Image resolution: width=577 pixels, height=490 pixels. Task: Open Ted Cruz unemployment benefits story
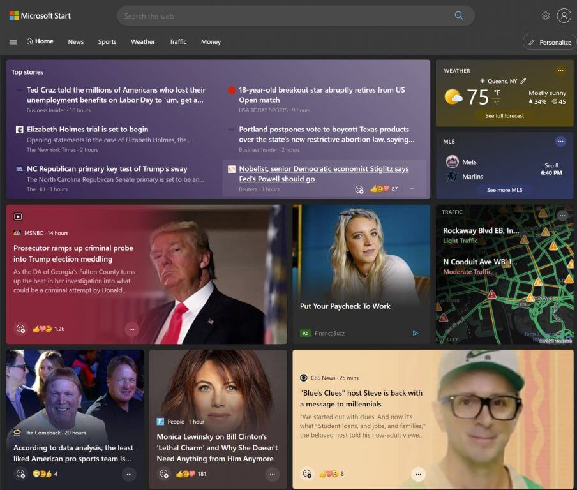116,95
